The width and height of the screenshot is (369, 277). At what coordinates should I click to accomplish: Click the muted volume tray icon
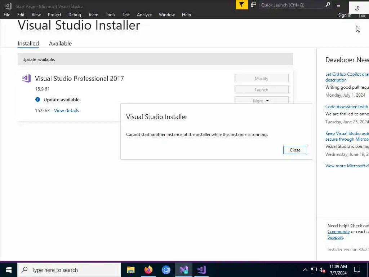tap(322, 270)
